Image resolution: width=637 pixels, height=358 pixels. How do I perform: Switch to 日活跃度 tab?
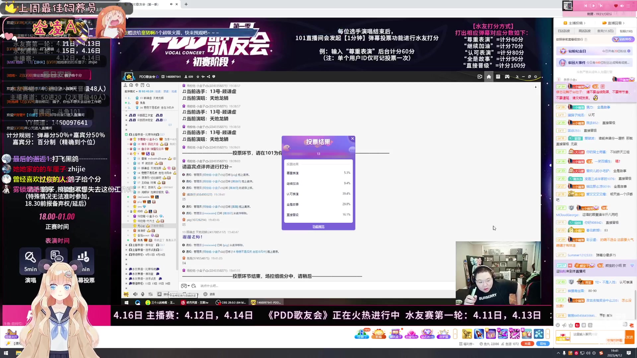[x=564, y=31]
